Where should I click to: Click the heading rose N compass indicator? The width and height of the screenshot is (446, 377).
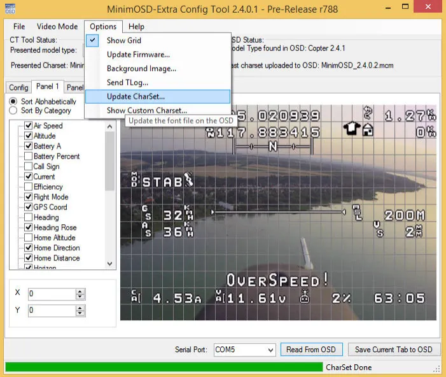point(273,147)
